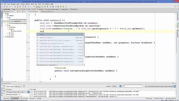
Task: Select the programmingknowledge breadcrumb
Action: (52, 9)
